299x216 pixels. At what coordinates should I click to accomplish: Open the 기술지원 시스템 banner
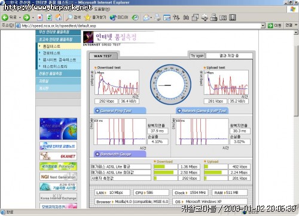pos(58,187)
